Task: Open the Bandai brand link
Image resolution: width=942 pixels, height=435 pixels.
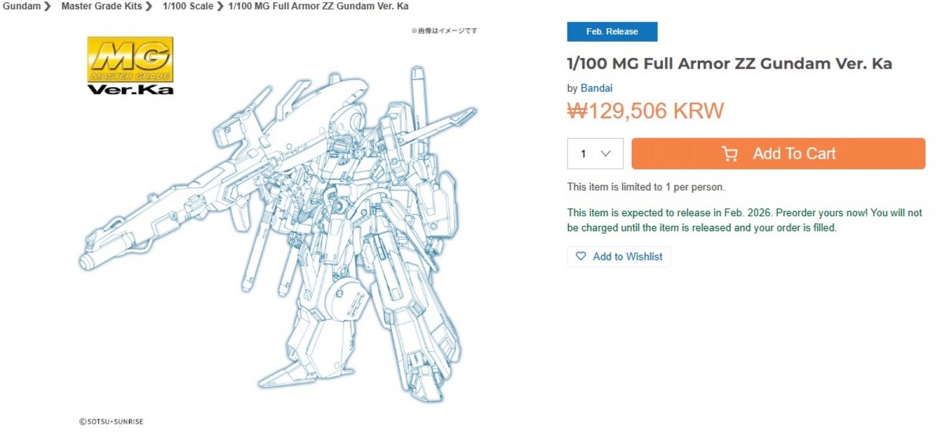Action: [x=596, y=88]
